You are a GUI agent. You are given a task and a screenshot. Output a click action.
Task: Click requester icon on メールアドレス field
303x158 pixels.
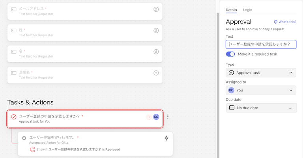point(156,9)
